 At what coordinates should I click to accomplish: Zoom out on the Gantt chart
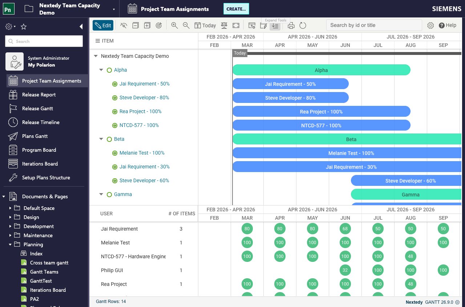(186, 25)
